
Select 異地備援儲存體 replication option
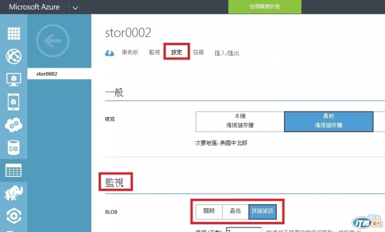(329, 122)
